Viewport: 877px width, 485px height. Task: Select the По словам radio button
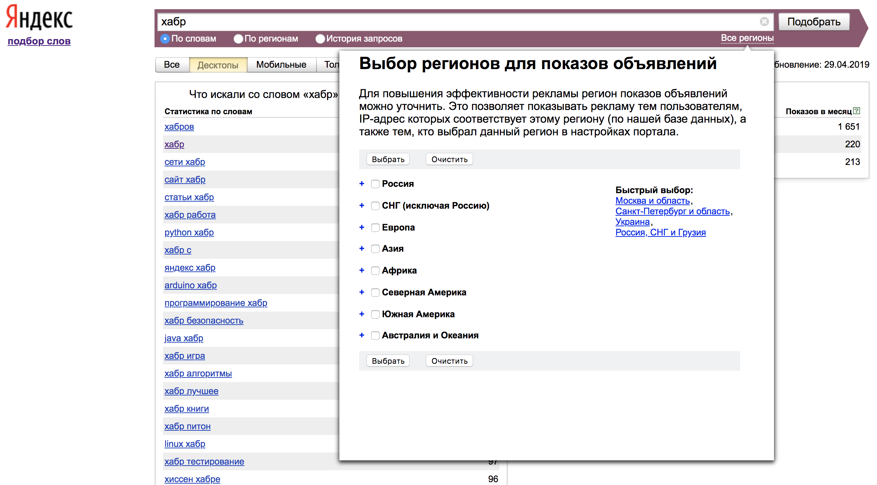(x=165, y=39)
